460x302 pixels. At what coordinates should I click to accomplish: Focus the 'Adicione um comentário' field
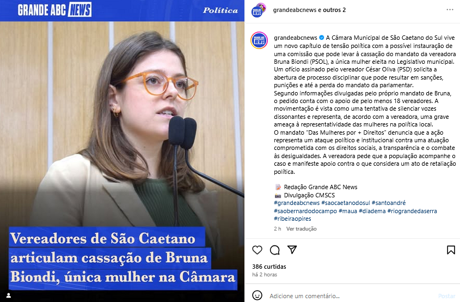coord(304,296)
